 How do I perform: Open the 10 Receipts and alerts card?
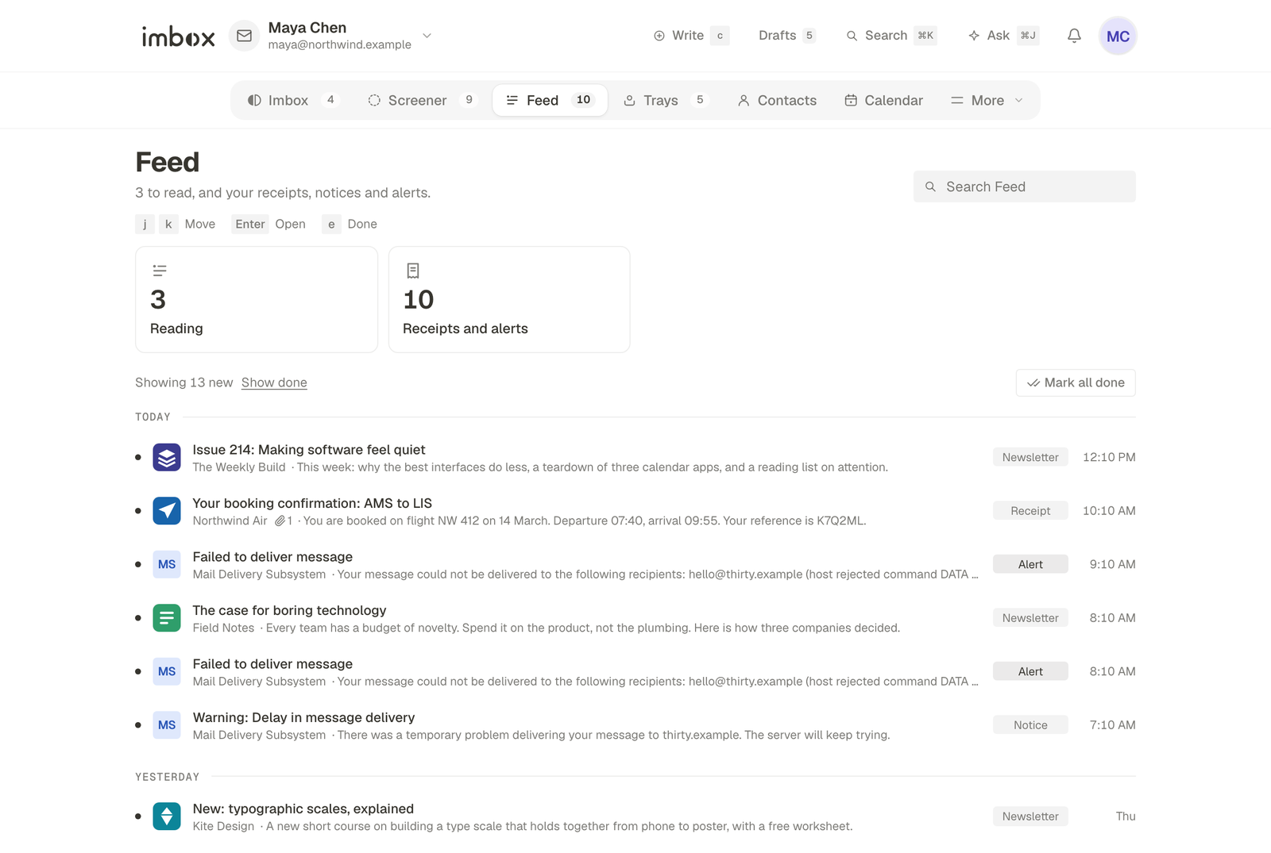coord(509,299)
